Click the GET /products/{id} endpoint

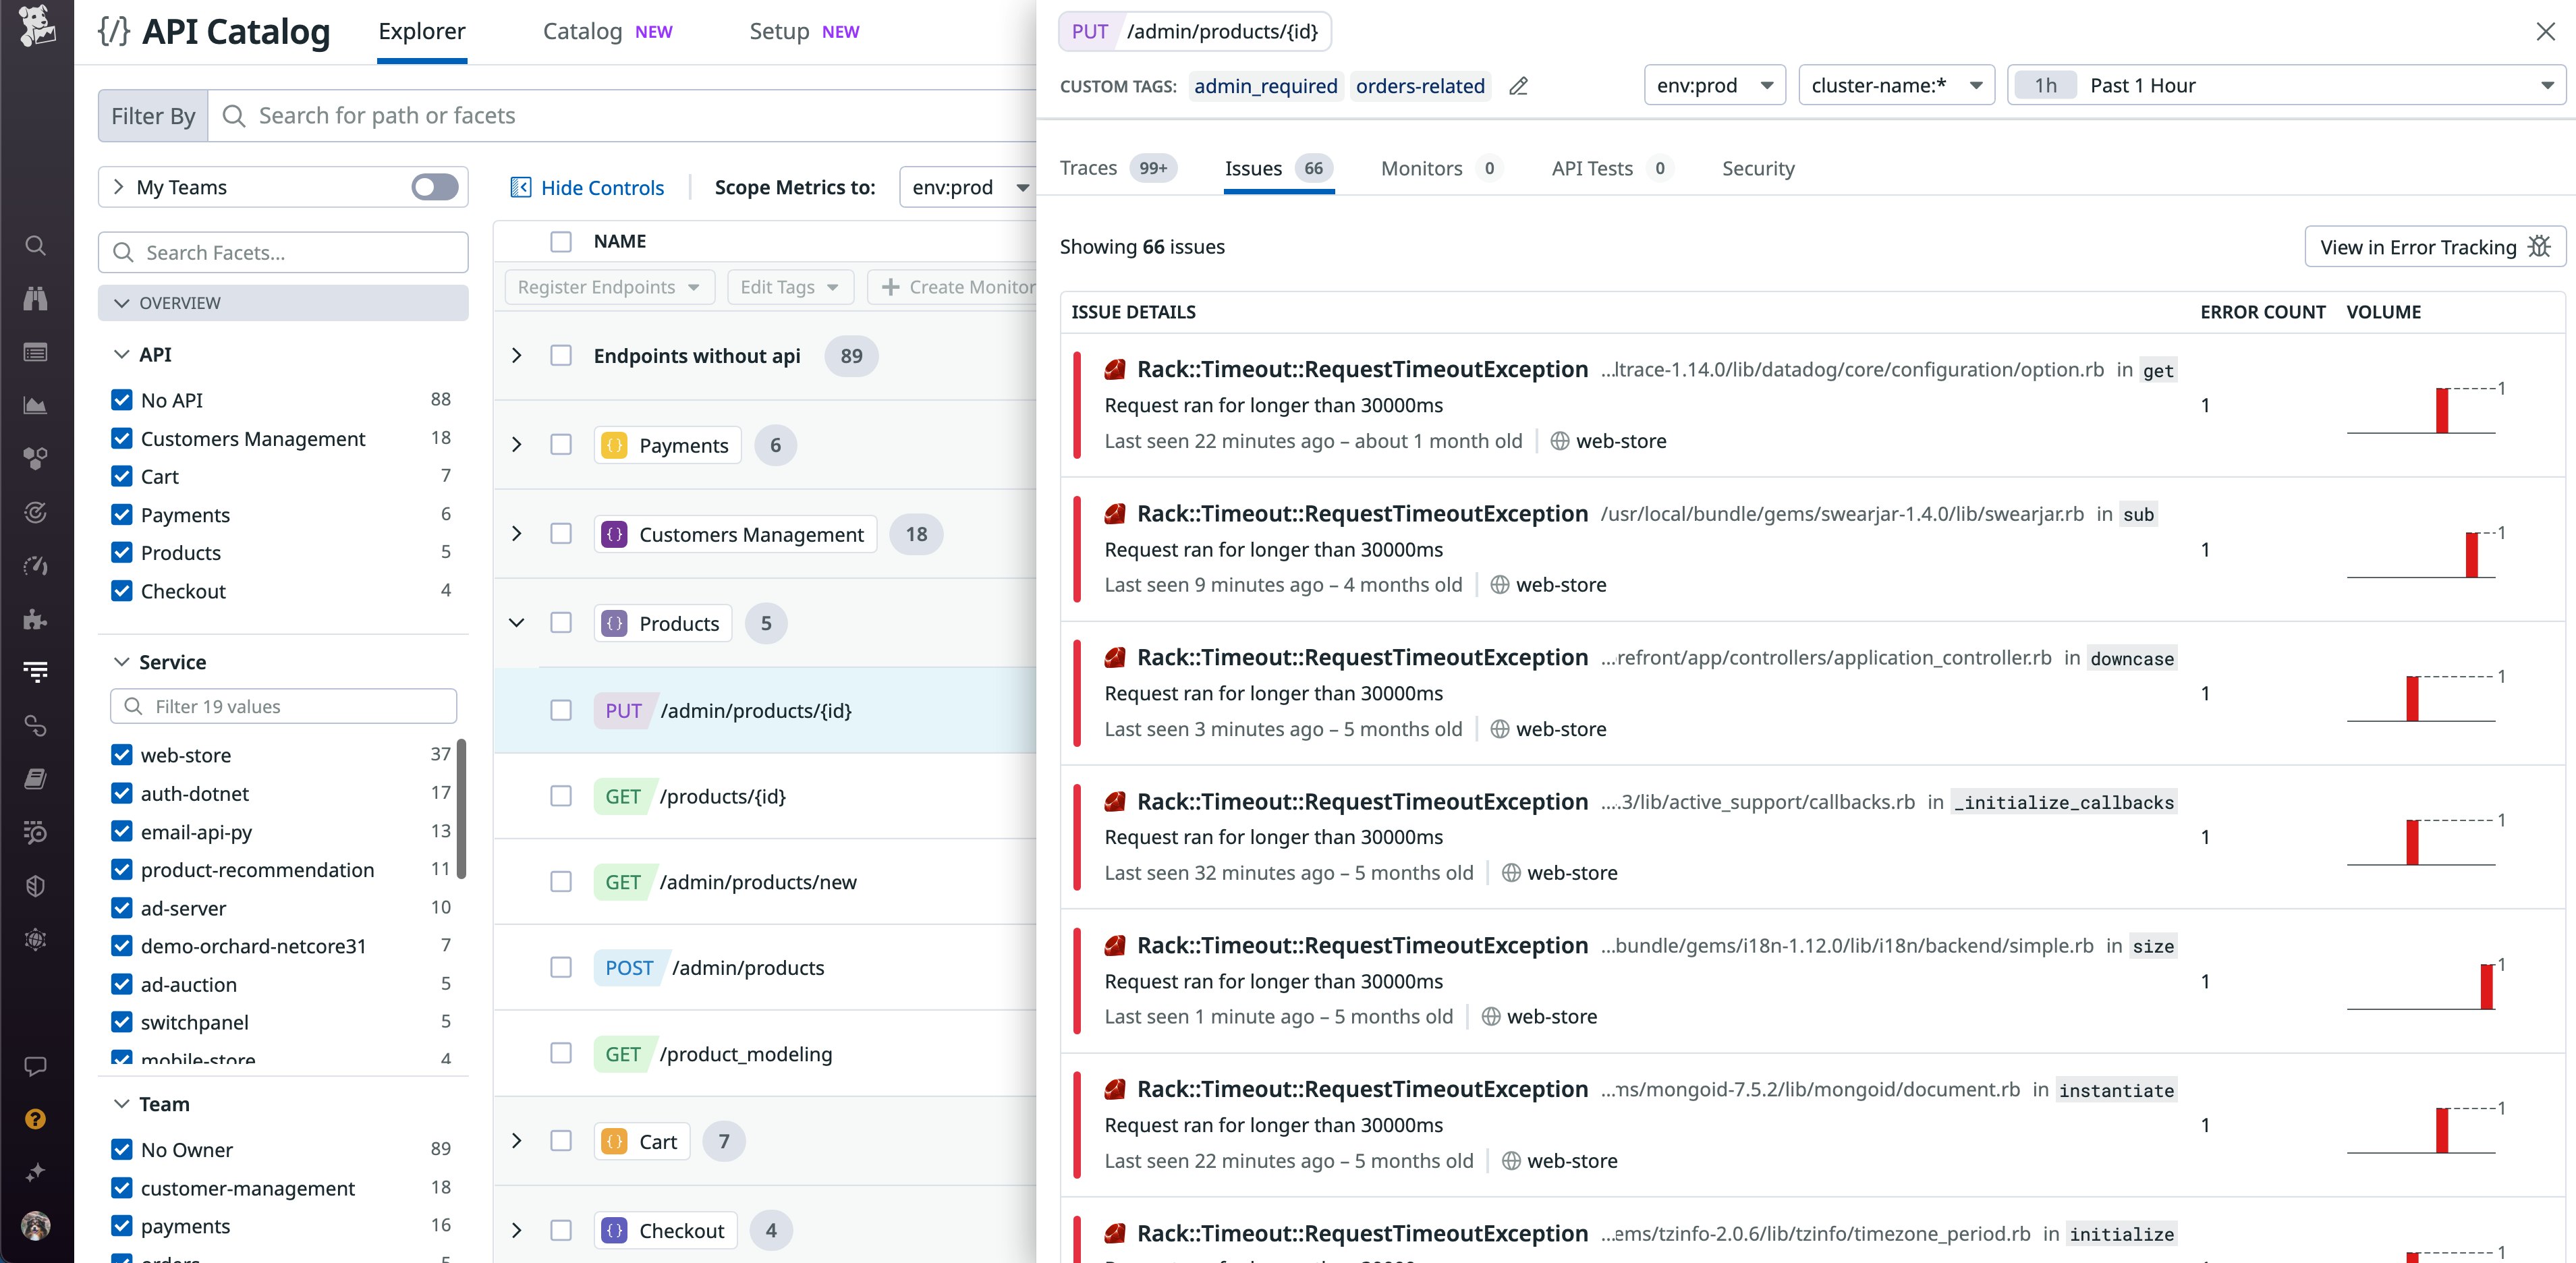coord(723,796)
